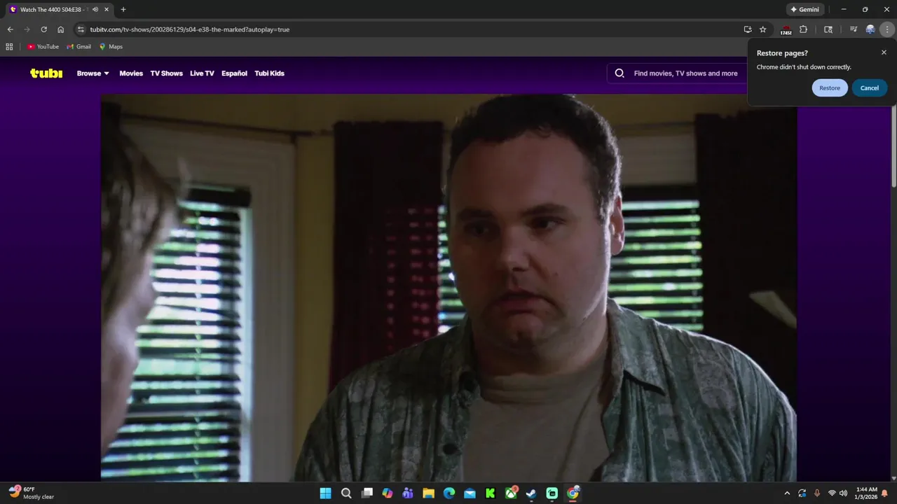This screenshot has width=897, height=504.
Task: Open the Wi-Fi network tray icon
Action: click(x=832, y=493)
